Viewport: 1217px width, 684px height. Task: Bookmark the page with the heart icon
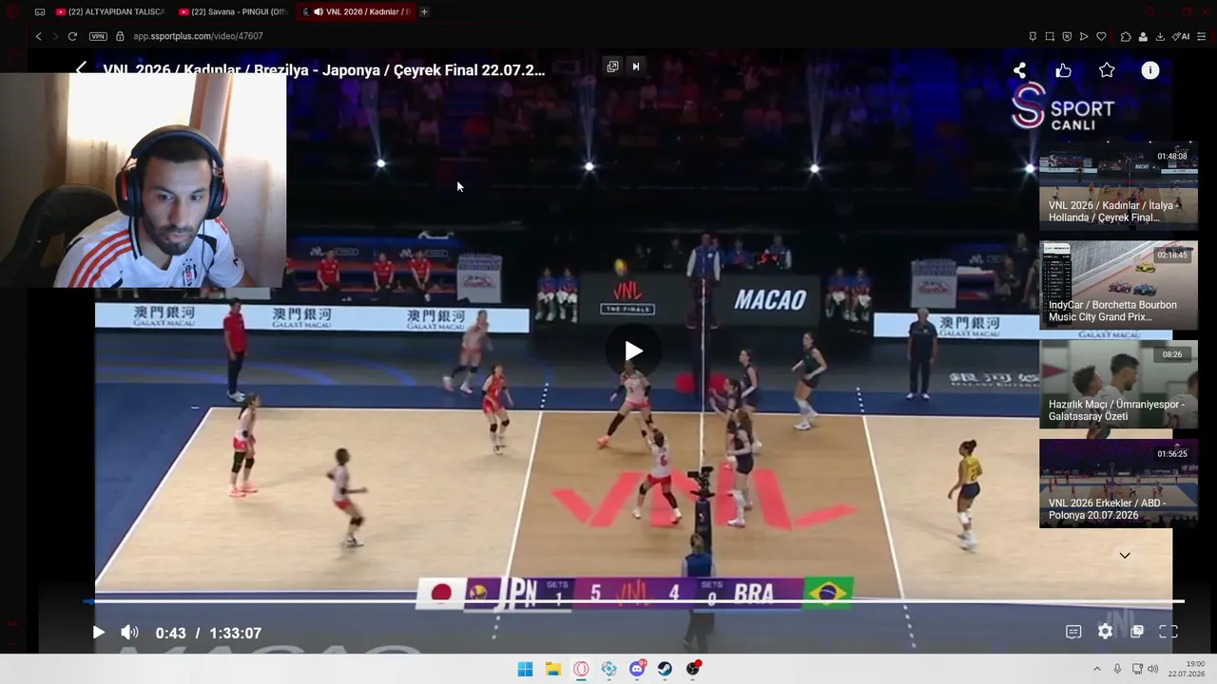(1101, 36)
